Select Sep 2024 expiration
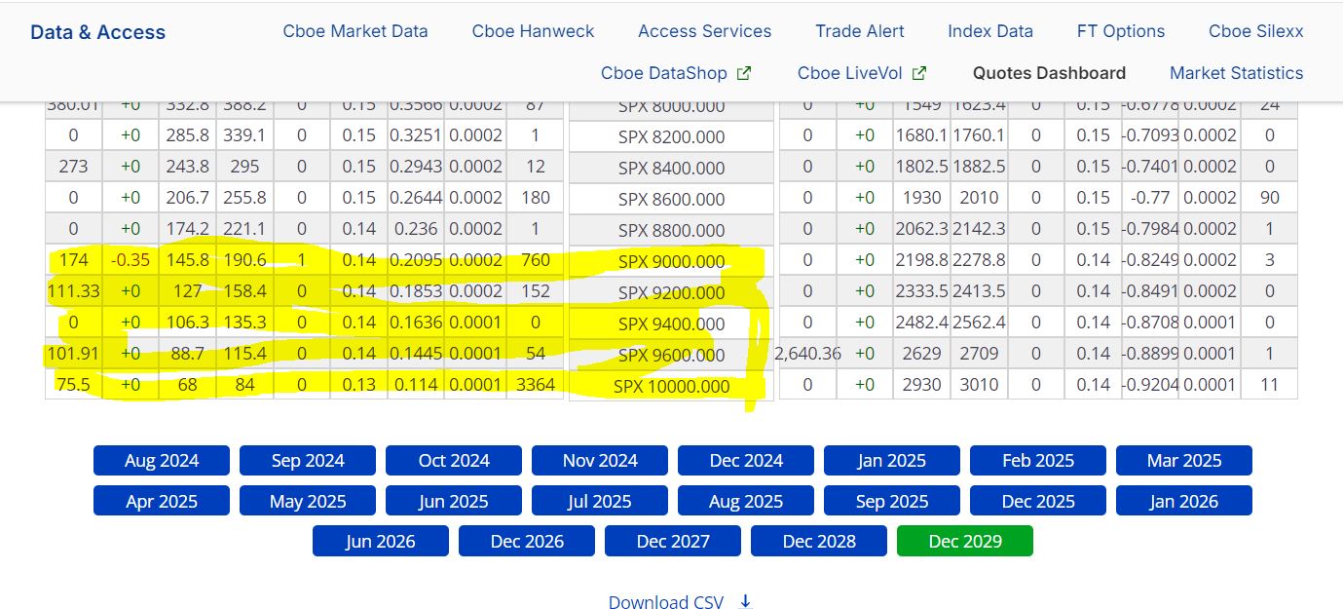The width and height of the screenshot is (1343, 609). [308, 461]
